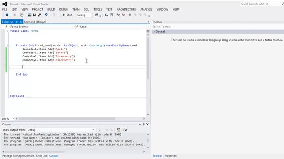Screen dimensions: 284x159
Task: Open the BUILD menu
Action: [51, 9]
